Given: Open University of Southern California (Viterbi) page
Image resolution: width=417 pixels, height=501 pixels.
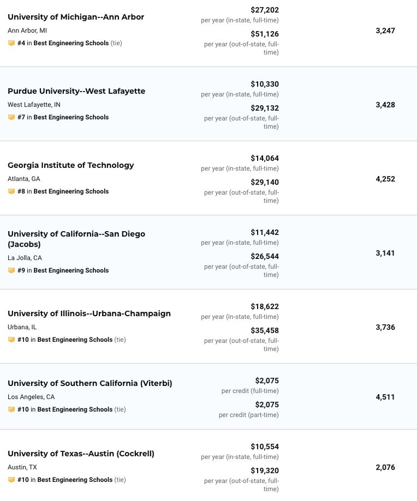Looking at the screenshot, I should 90,383.
